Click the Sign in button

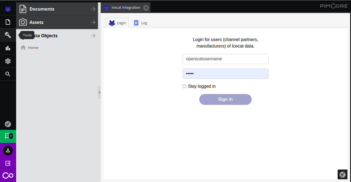pos(225,99)
